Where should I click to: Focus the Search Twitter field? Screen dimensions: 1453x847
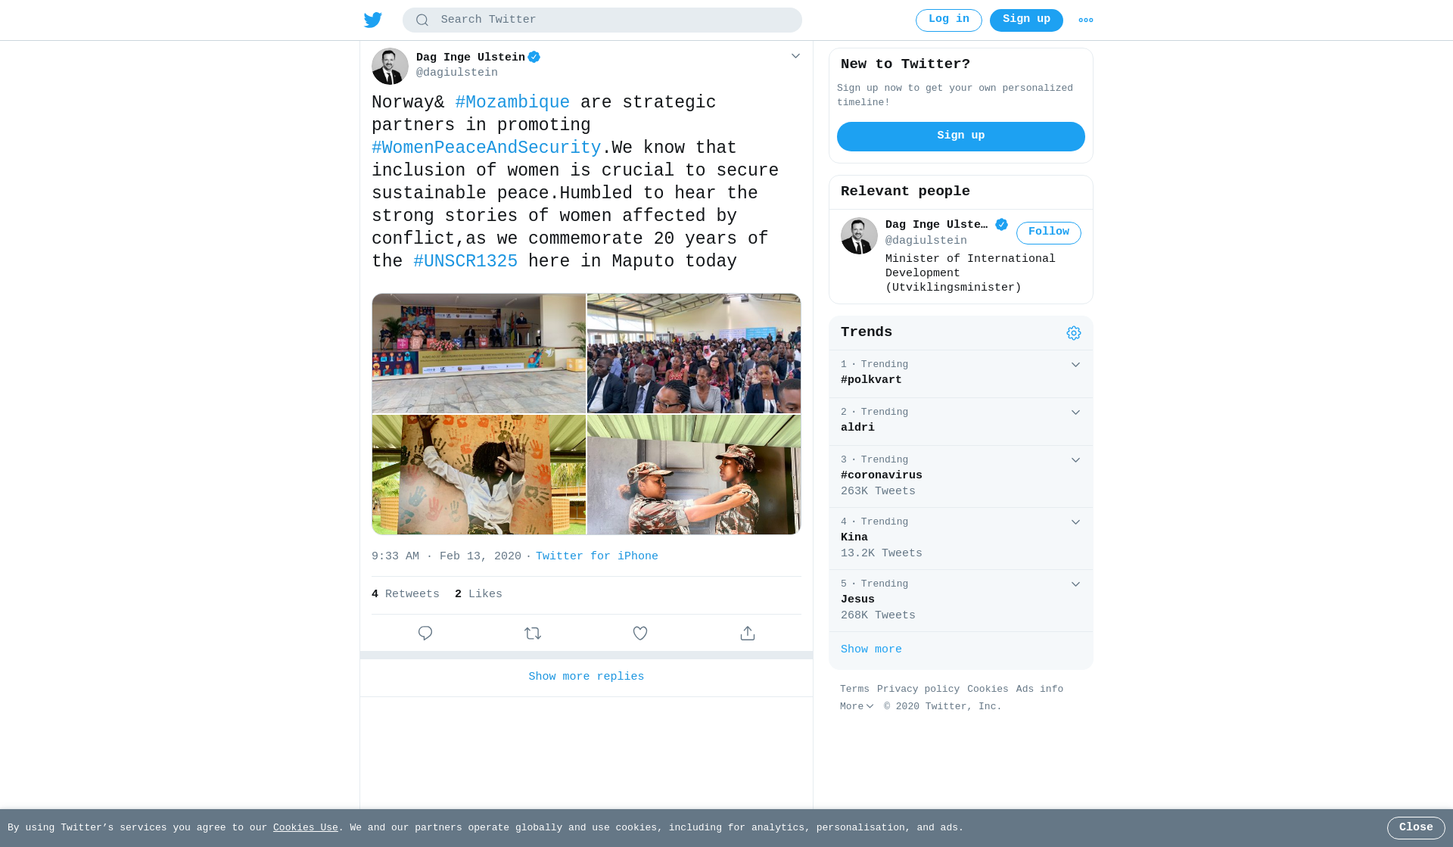click(x=602, y=20)
